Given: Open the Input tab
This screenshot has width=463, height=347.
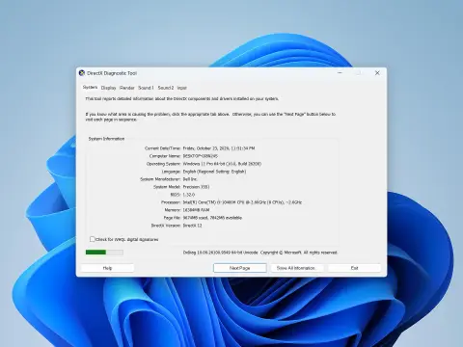Looking at the screenshot, I should pos(181,88).
